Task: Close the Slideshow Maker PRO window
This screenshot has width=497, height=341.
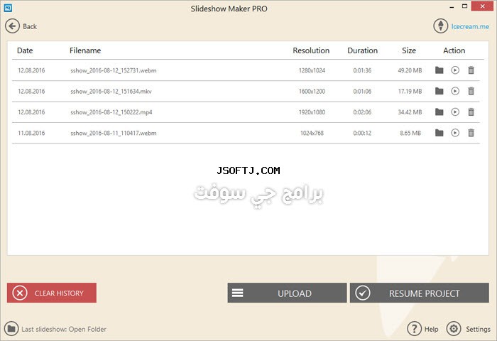Action: [482, 6]
